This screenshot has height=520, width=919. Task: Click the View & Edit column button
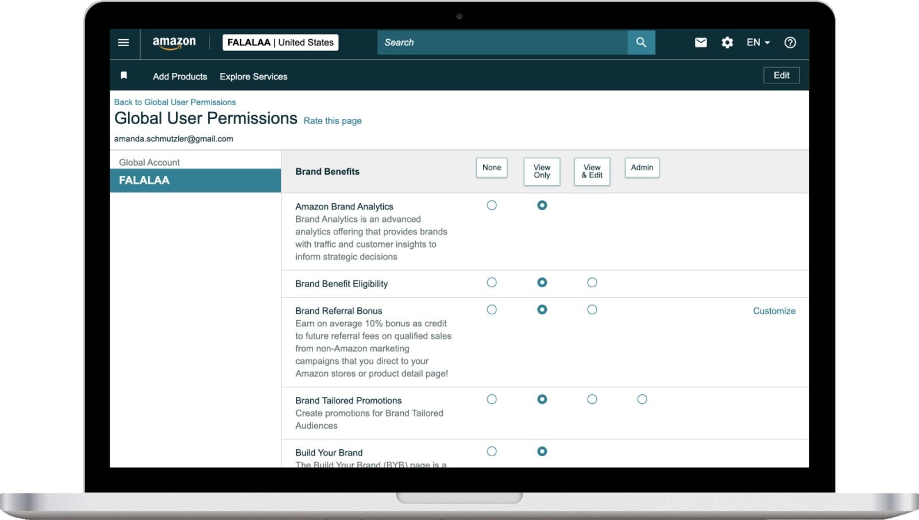pos(592,171)
